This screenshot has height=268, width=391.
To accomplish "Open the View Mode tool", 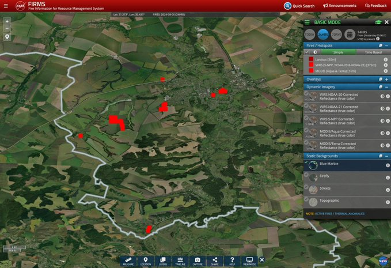I will (x=249, y=261).
